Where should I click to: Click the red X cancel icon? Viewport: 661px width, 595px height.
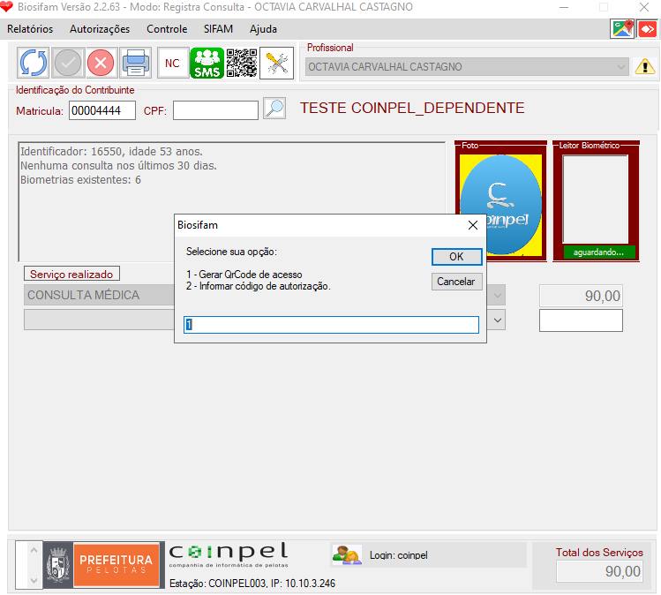point(101,63)
